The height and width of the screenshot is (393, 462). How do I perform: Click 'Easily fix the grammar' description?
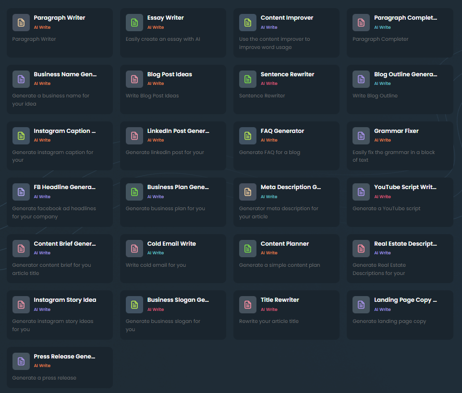(393, 156)
